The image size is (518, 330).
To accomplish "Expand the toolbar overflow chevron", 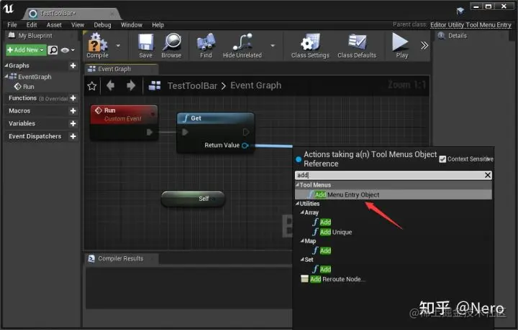I will [x=424, y=45].
